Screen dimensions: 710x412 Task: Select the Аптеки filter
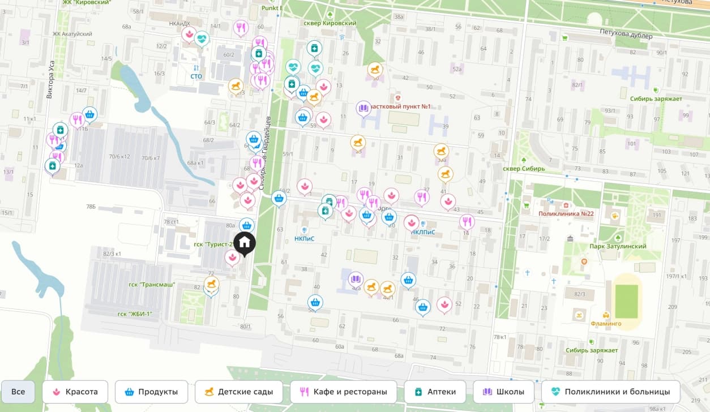435,392
